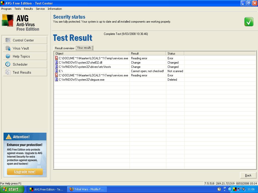Open the Service menu
Image resolution: width=258 pixels, height=193 pixels.
tap(40, 9)
